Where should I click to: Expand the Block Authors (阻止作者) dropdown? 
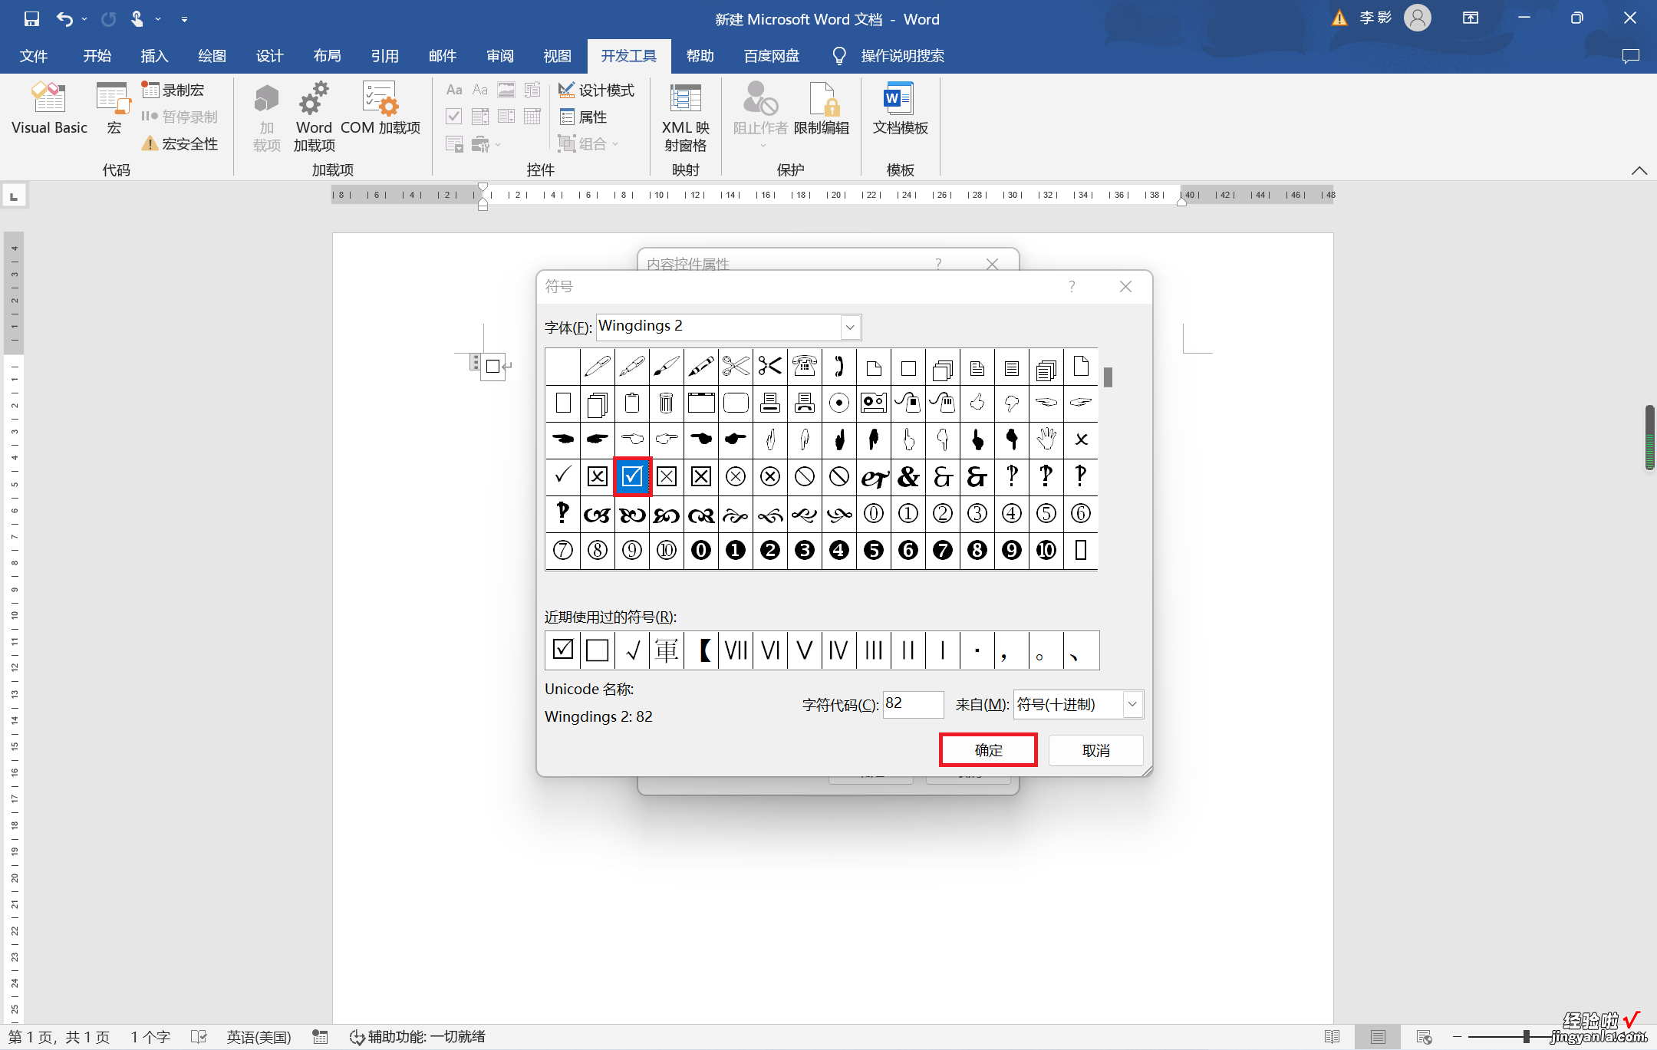(x=763, y=146)
